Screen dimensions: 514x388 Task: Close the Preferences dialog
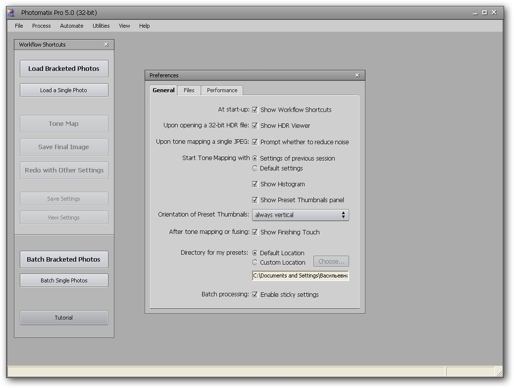coord(358,75)
